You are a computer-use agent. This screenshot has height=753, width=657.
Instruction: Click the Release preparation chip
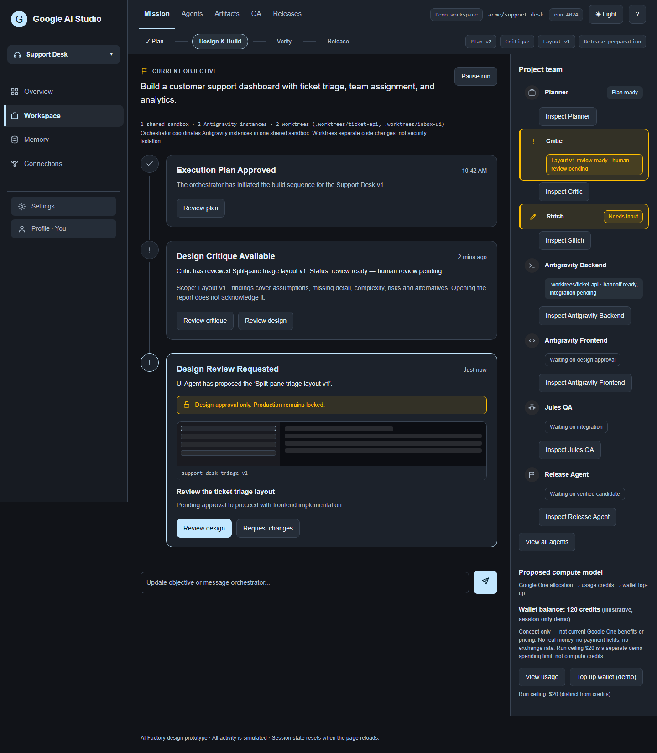(x=612, y=42)
